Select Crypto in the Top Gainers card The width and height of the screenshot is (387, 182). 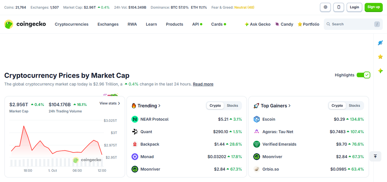click(337, 106)
